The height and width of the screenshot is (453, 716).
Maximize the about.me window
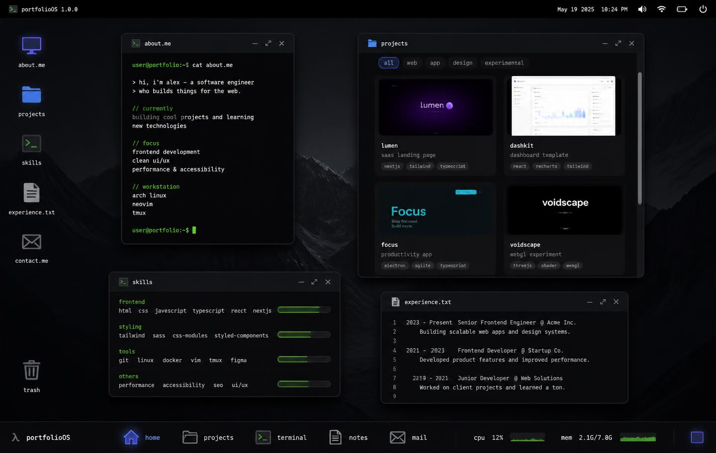pos(268,43)
